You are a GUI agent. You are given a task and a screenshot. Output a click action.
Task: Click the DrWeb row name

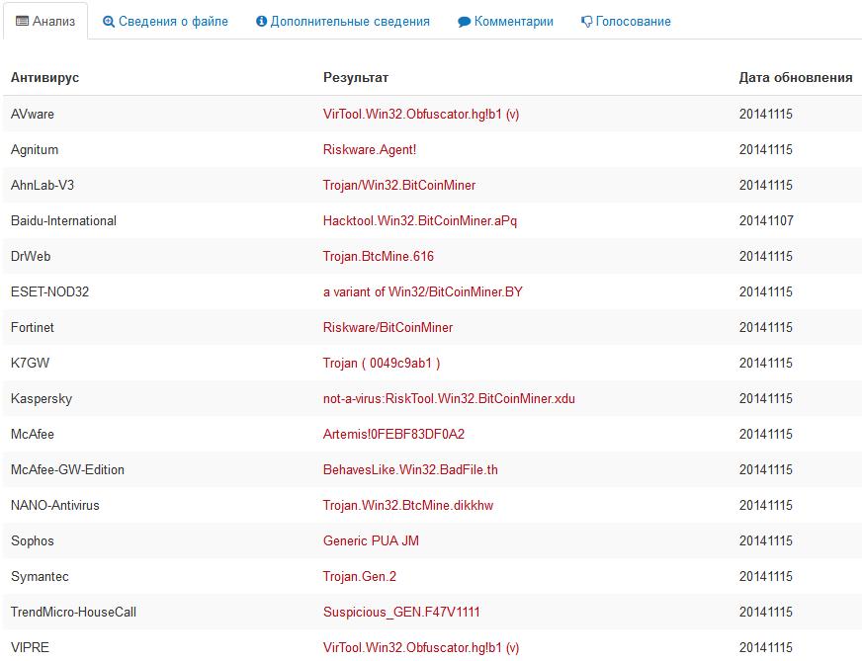[x=31, y=256]
